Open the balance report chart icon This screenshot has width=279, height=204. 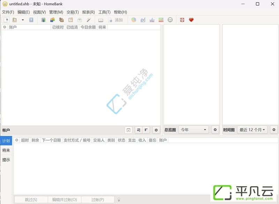tap(152, 20)
